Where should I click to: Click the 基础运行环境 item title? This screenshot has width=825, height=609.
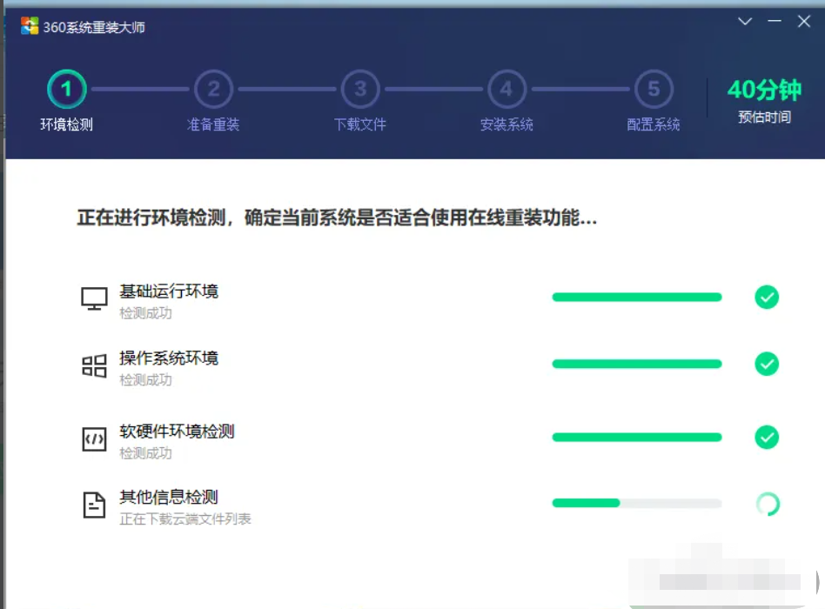point(169,291)
